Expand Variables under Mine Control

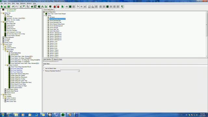click(x=4, y=96)
